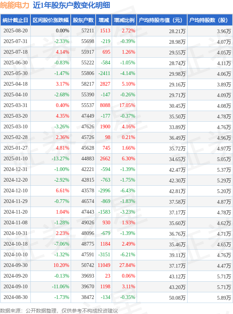Click the 近1年股东户数变化明细 heading
Image resolution: width=233 pixels, height=314 pixels.
71,5
